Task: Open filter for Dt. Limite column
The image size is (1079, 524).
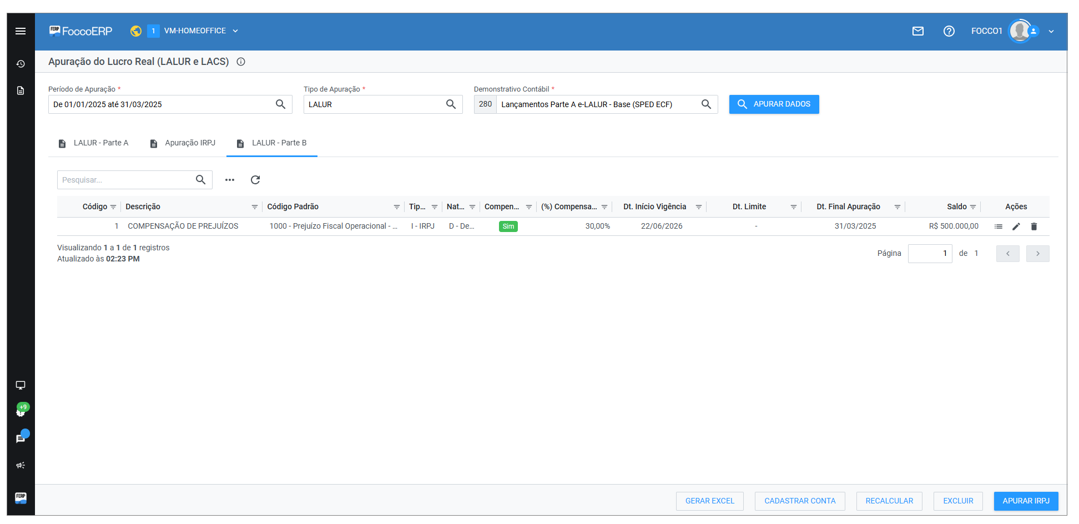Action: [794, 207]
